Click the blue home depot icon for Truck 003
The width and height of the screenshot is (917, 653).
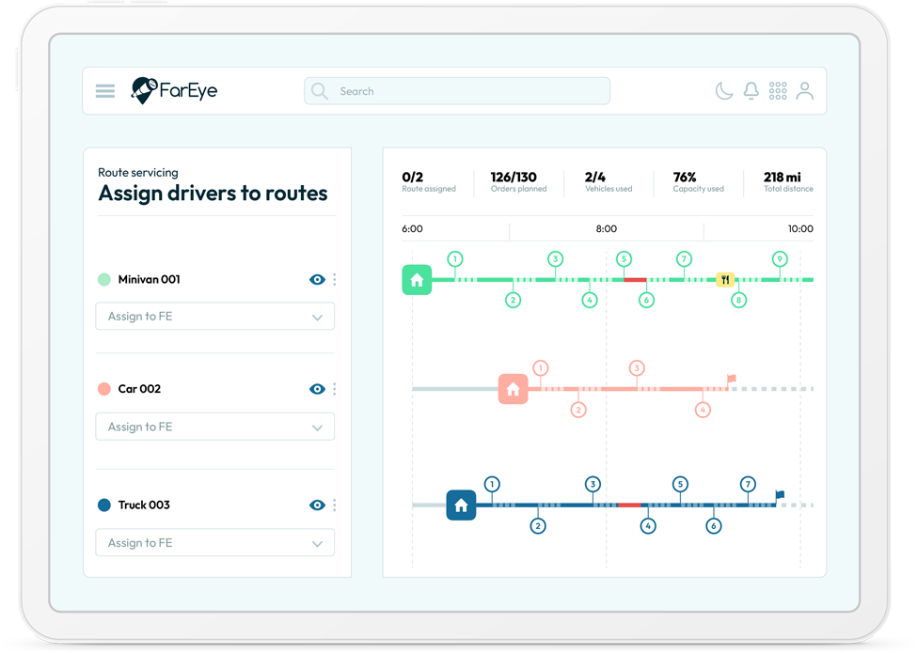461,505
